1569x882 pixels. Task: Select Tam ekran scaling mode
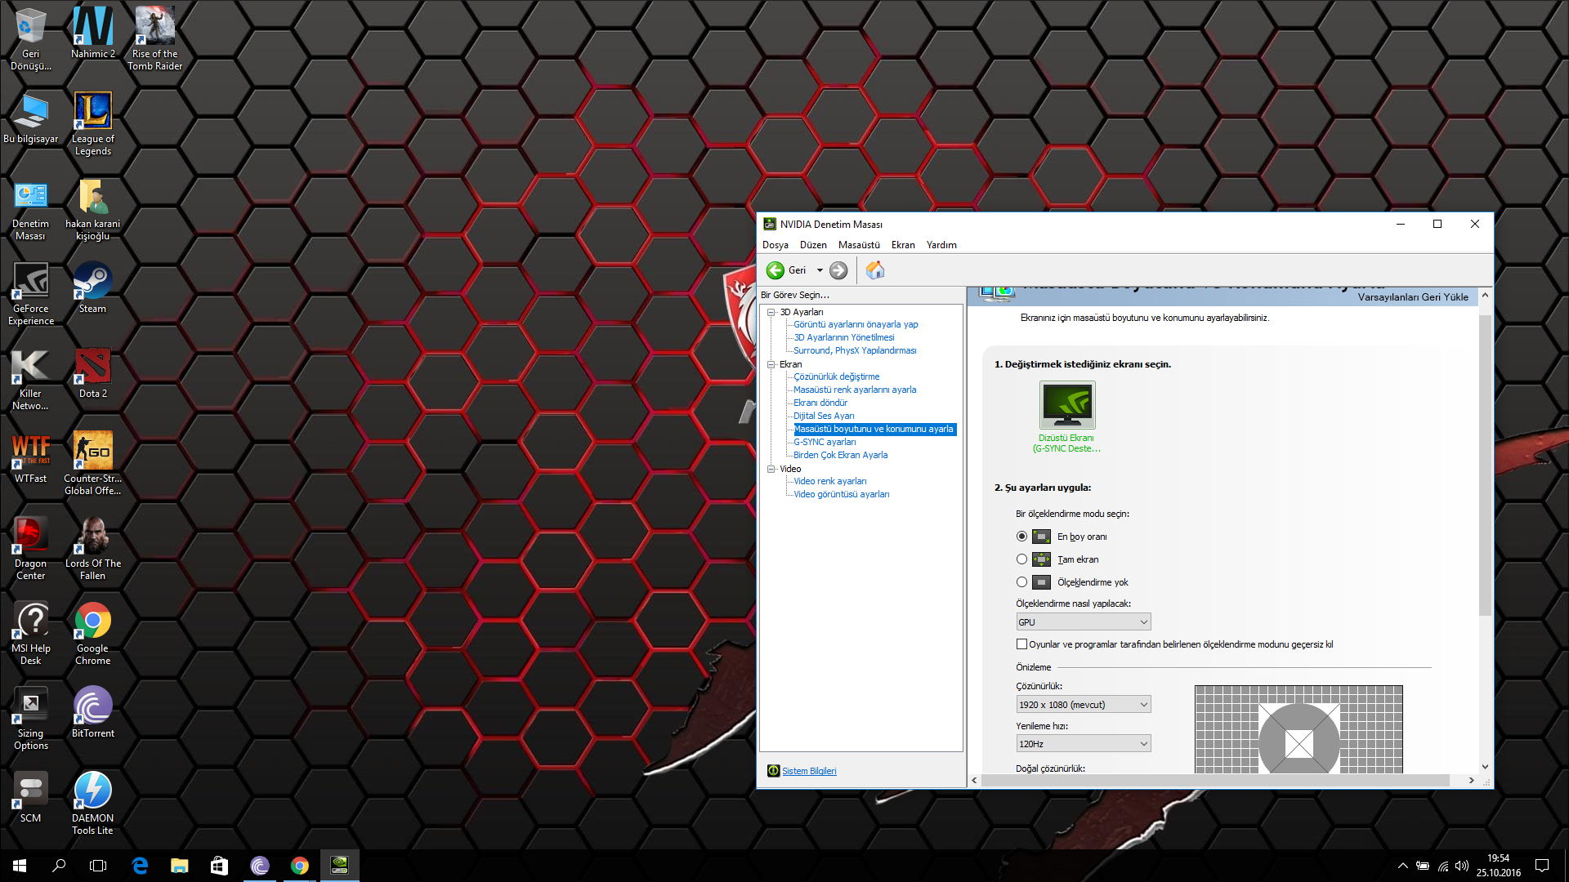click(1021, 559)
